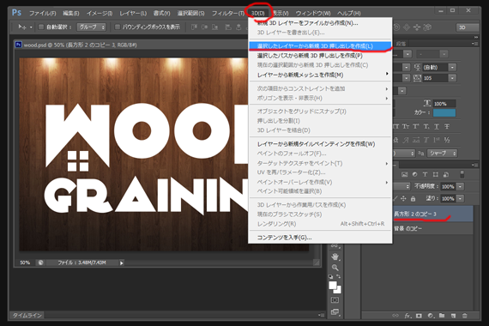
Task: Open the イメージ(I) menu
Action: coord(100,13)
